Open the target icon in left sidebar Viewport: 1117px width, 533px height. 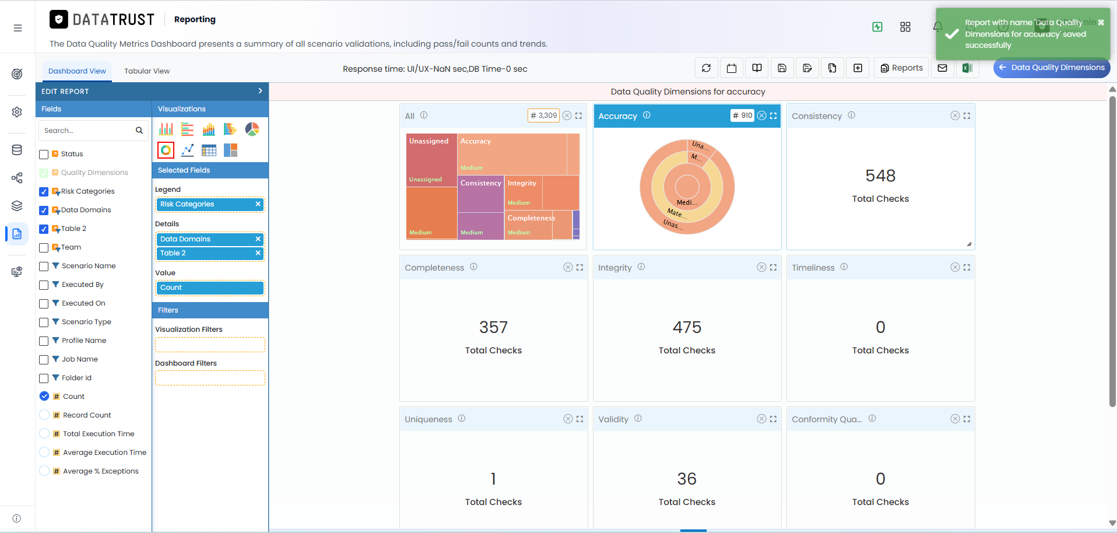[17, 74]
